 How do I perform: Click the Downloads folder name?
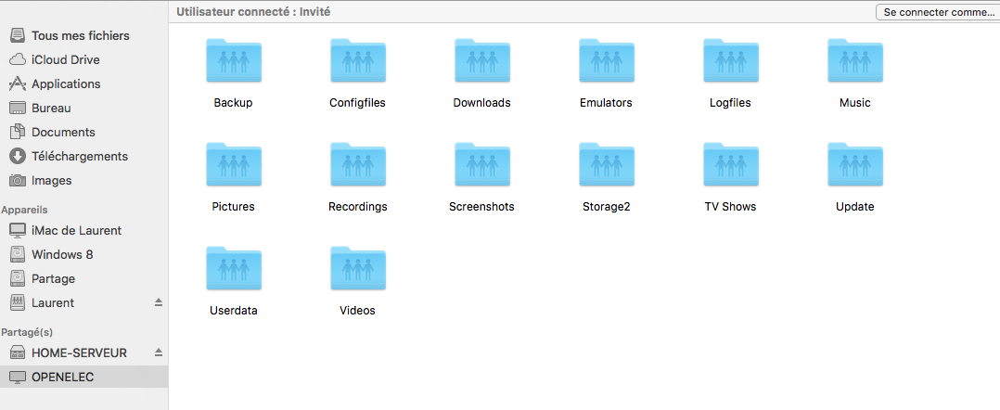pos(482,103)
